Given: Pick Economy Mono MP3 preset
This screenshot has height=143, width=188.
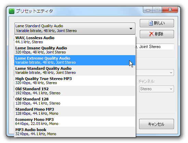Looking at the screenshot, I should [75, 122].
